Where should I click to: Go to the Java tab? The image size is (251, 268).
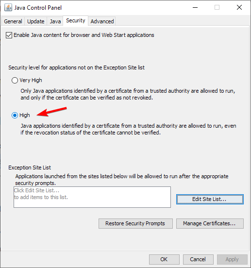tap(55, 21)
